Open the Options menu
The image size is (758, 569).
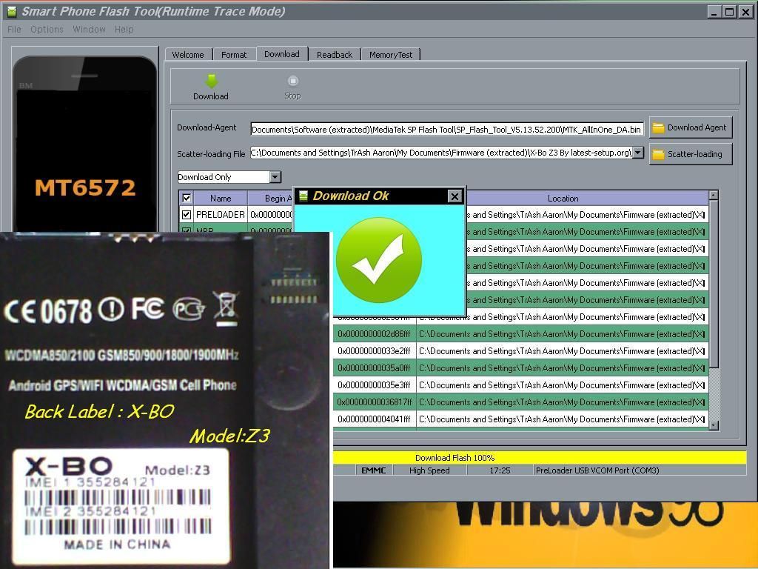47,30
